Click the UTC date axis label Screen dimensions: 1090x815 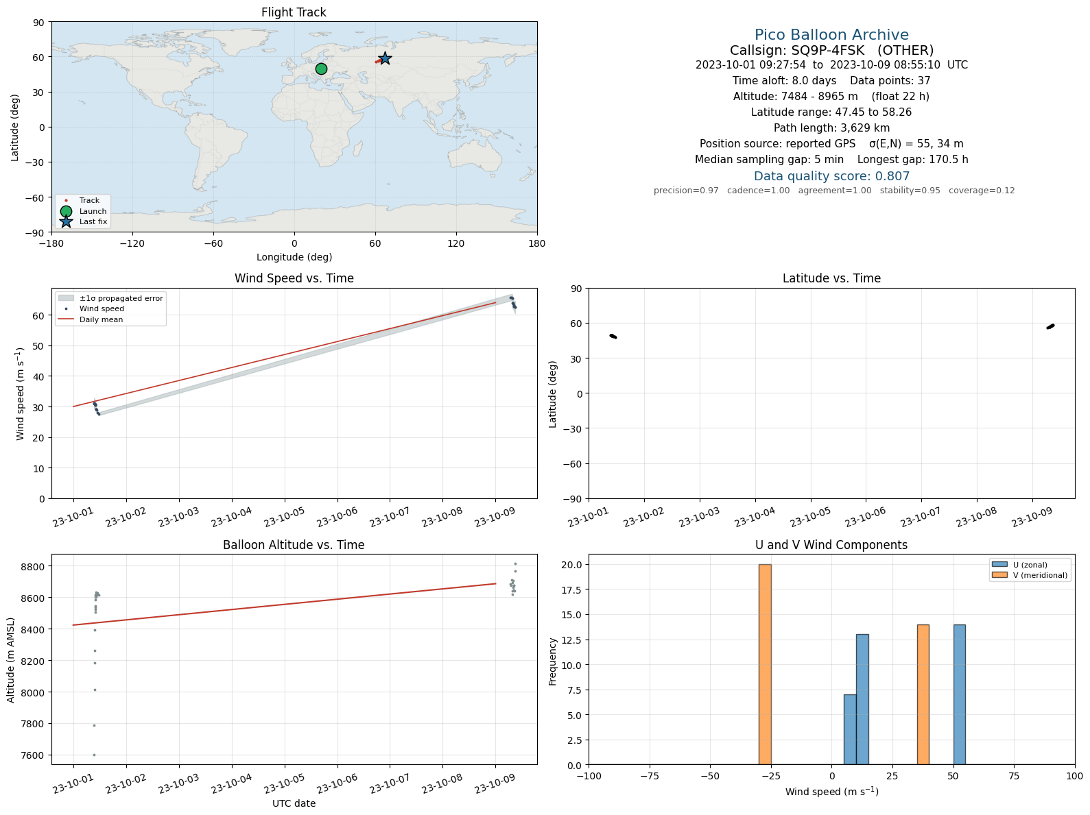[x=294, y=803]
